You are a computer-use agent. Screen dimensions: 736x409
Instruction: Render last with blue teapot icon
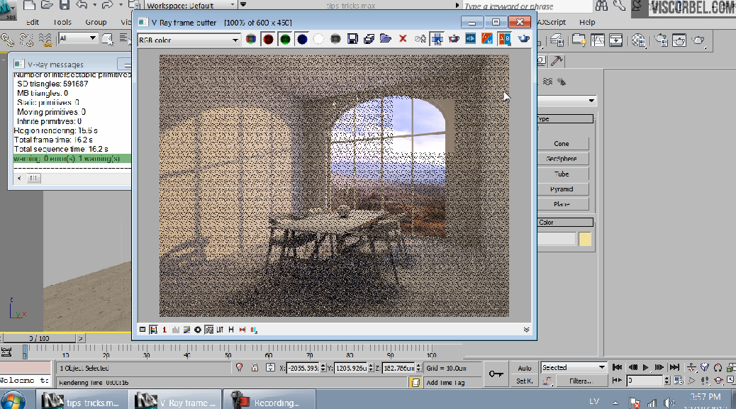point(523,39)
